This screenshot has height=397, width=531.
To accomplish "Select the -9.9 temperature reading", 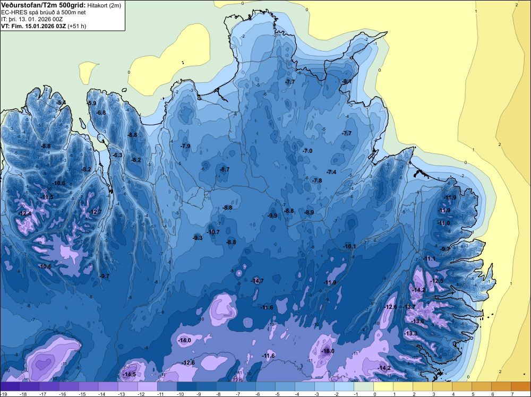I will click(272, 215).
